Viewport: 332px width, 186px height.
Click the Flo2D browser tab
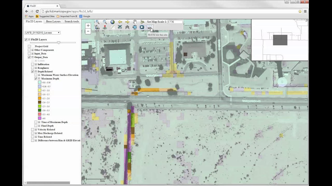click(x=41, y=6)
